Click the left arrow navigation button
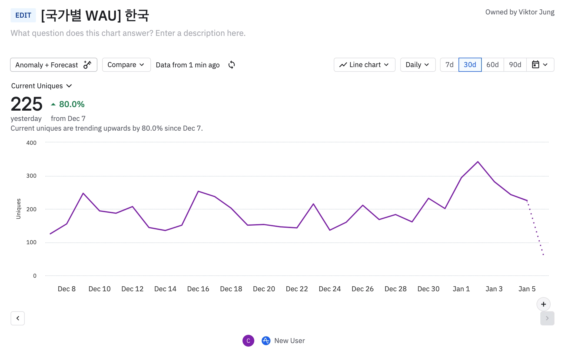568x356 pixels. click(x=18, y=318)
